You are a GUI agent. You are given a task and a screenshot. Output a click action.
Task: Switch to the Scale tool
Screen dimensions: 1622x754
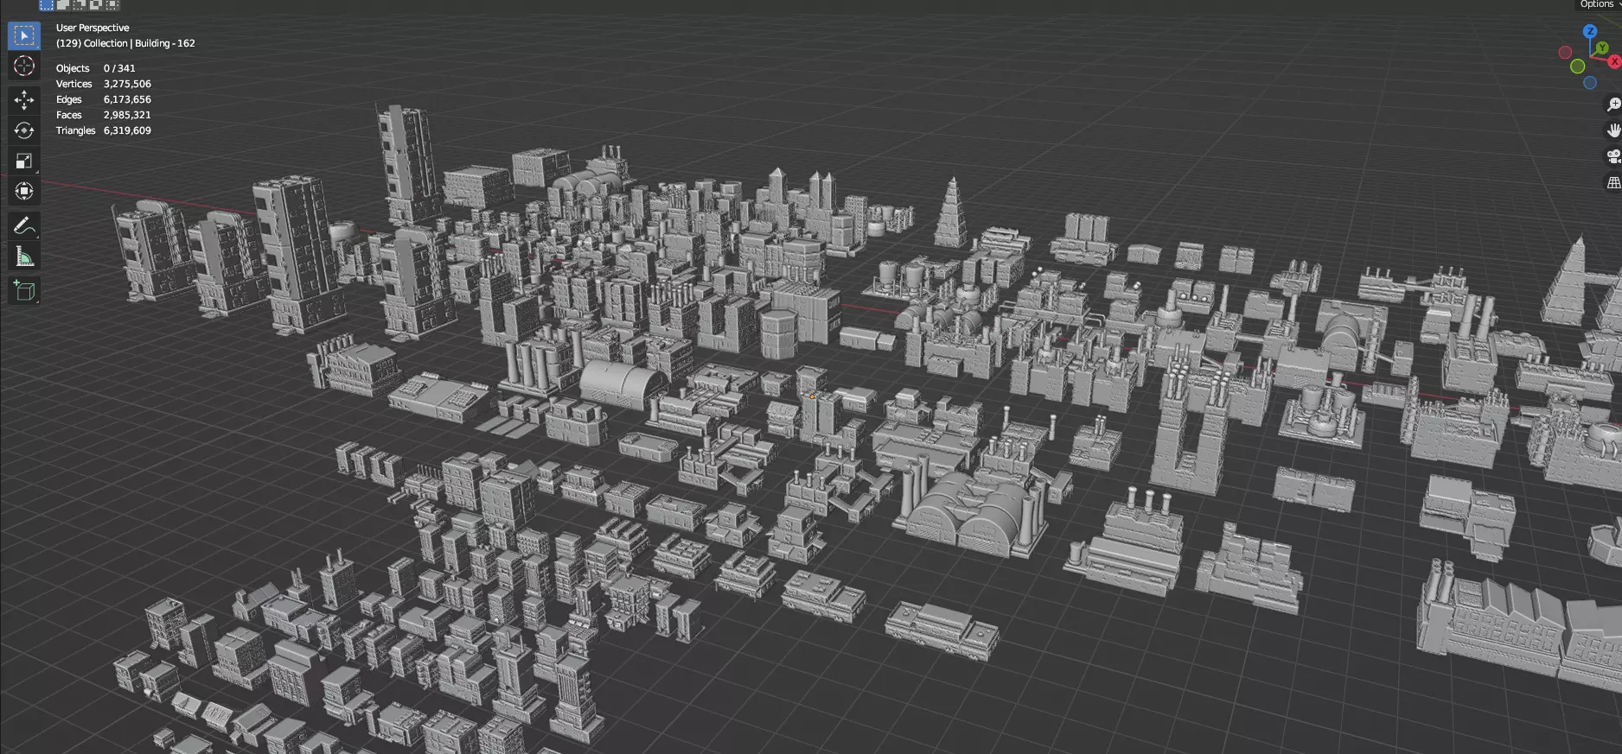point(24,161)
